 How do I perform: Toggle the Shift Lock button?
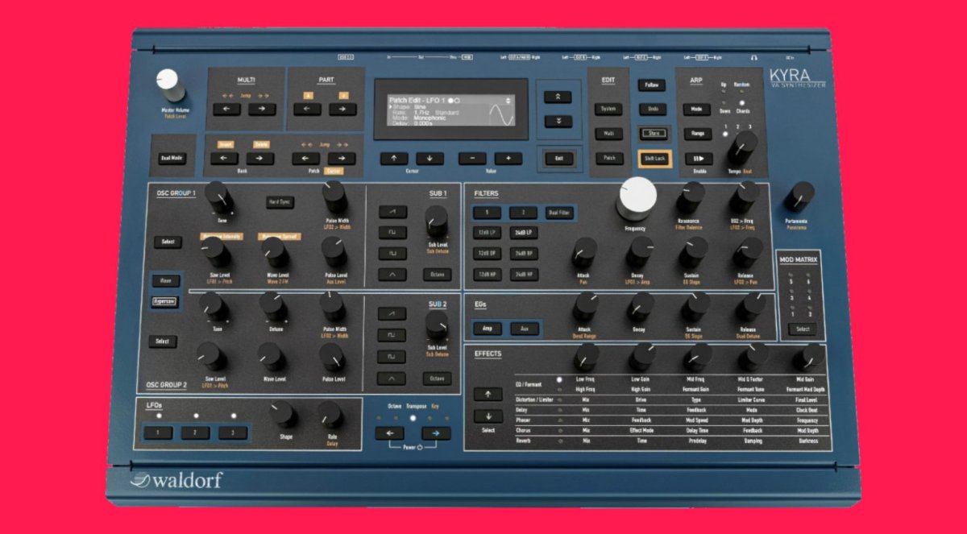click(654, 159)
